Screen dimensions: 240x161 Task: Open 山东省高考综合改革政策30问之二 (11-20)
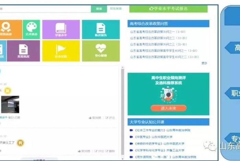click(158, 38)
